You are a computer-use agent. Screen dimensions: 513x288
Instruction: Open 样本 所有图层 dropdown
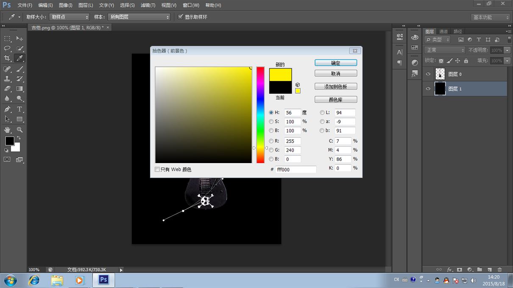[x=139, y=17]
